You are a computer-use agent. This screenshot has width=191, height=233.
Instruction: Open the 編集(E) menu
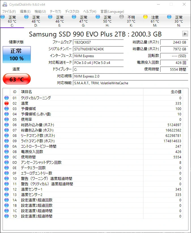(x=25, y=11)
